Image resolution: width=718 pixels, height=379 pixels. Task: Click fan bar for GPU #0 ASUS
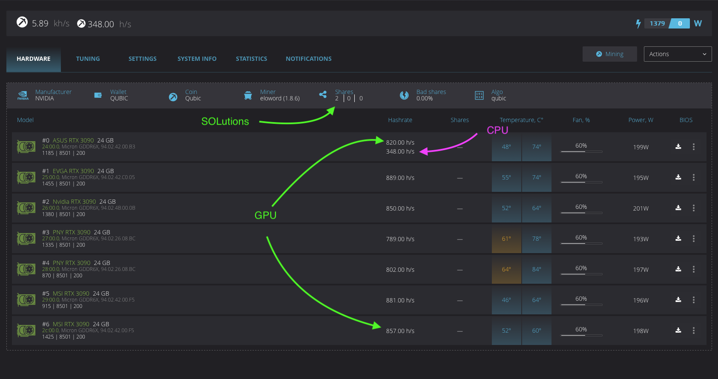tap(581, 151)
